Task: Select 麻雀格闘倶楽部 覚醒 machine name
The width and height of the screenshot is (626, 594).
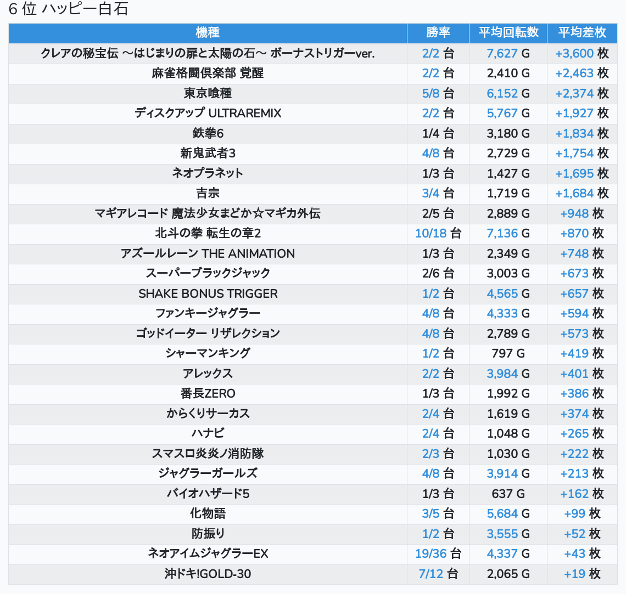Action: 208,73
